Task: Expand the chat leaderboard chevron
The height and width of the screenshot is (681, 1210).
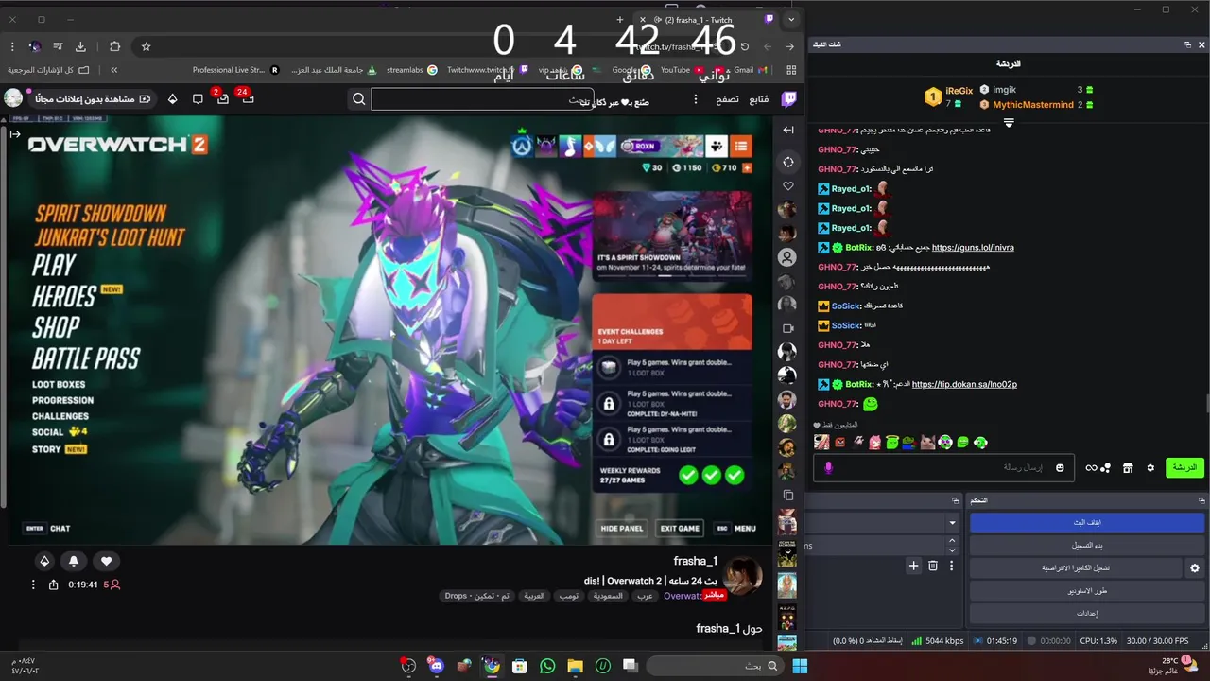Action: click(x=1009, y=123)
